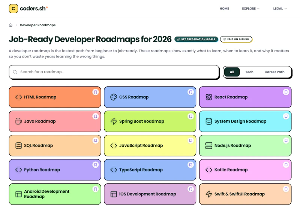This screenshot has height=206, width=300.
Task: Switch to the Career Path filter tab
Action: click(x=274, y=72)
